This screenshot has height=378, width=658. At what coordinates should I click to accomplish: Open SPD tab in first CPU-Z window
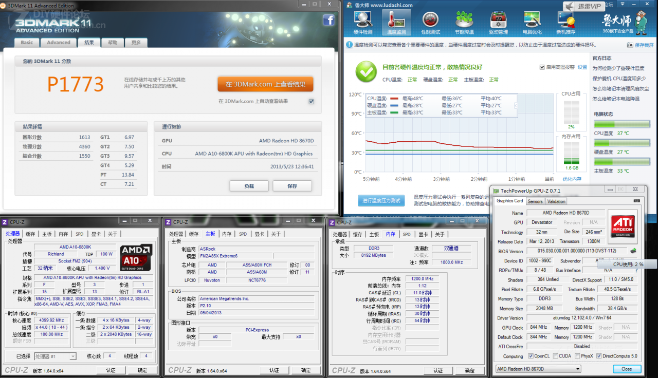[79, 234]
